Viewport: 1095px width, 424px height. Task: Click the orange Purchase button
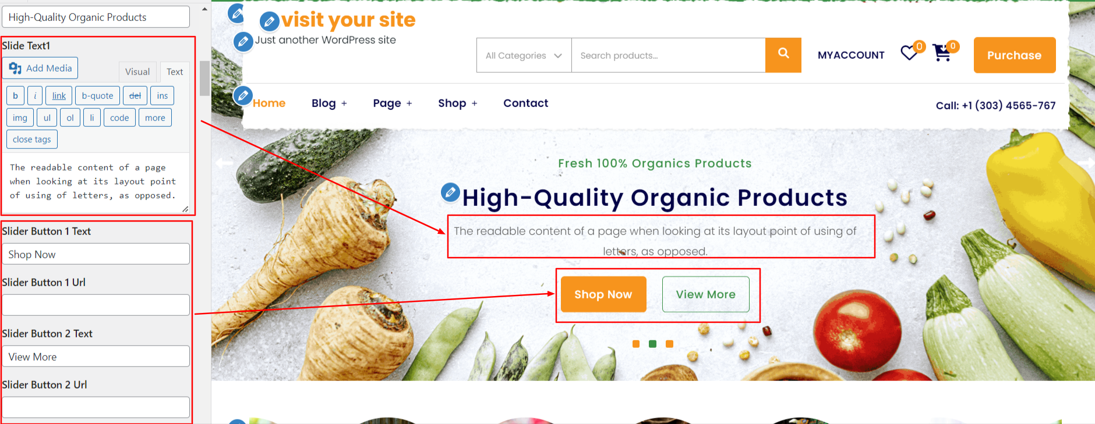tap(1014, 55)
